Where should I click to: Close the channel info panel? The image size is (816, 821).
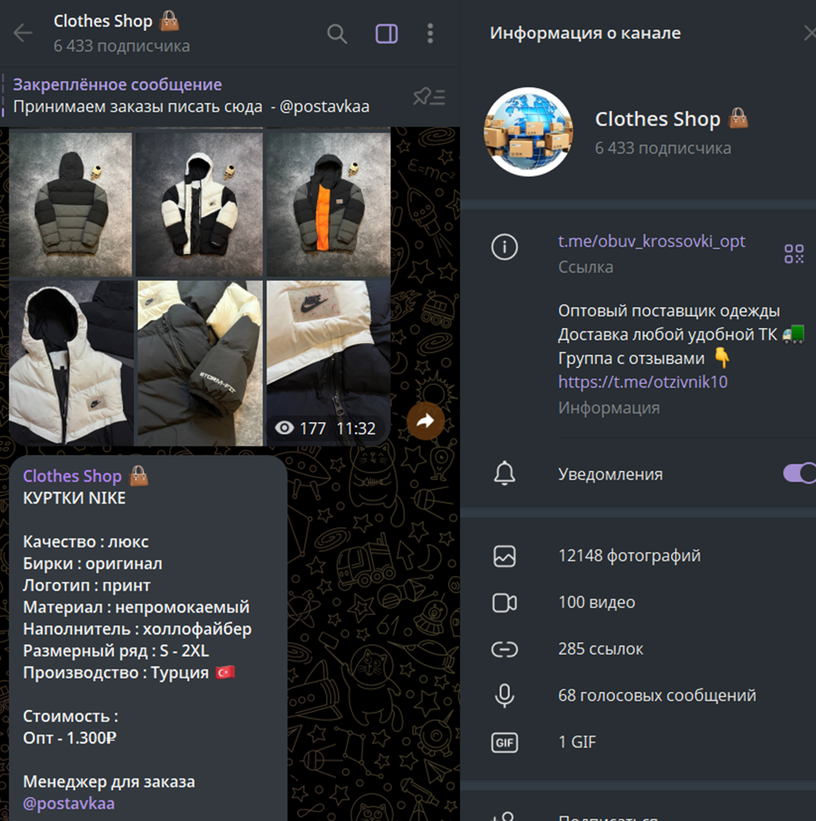[x=809, y=33]
